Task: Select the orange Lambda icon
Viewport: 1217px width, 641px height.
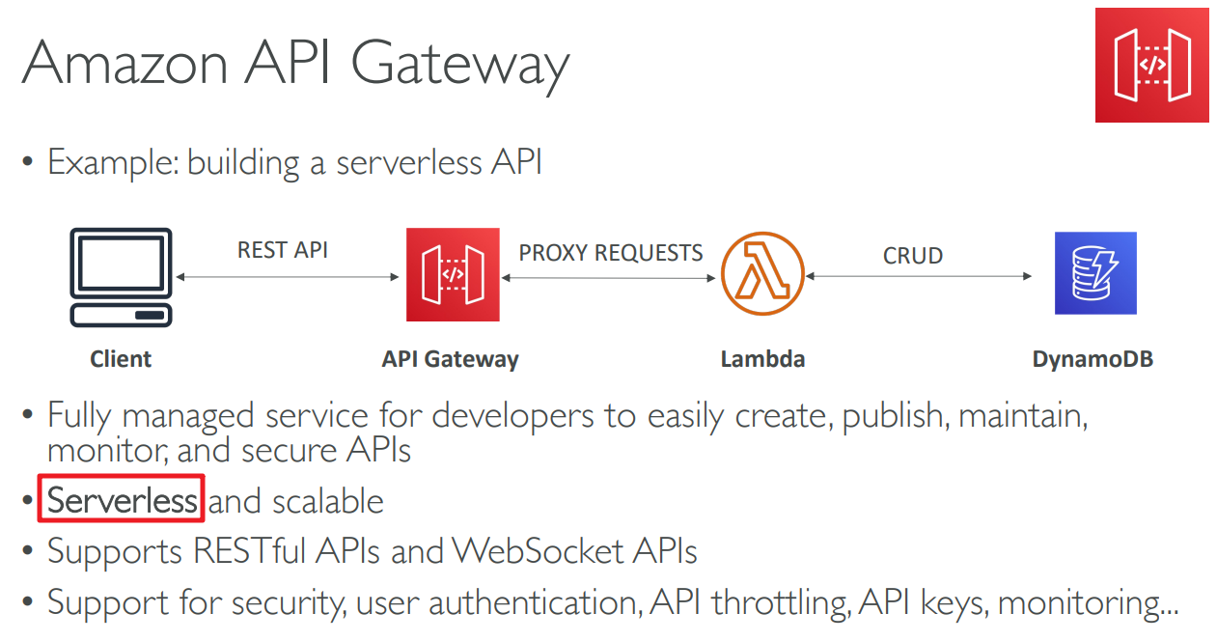Action: point(761,274)
